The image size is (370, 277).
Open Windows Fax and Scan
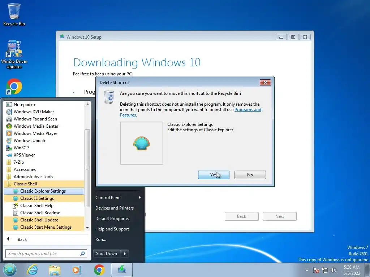tap(44, 119)
